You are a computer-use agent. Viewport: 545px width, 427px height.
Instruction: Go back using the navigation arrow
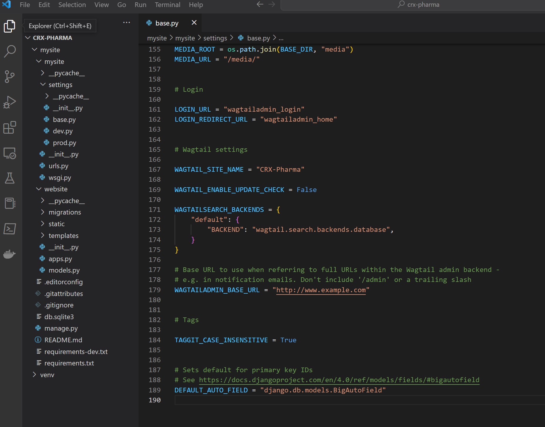(x=260, y=4)
